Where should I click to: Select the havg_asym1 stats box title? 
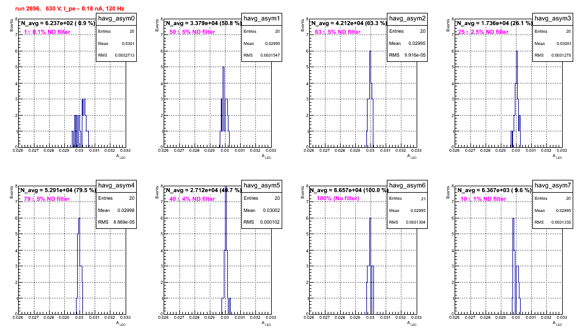(262, 18)
